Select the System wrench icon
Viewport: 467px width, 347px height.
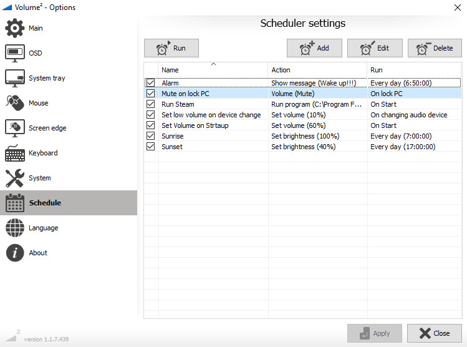tap(15, 178)
